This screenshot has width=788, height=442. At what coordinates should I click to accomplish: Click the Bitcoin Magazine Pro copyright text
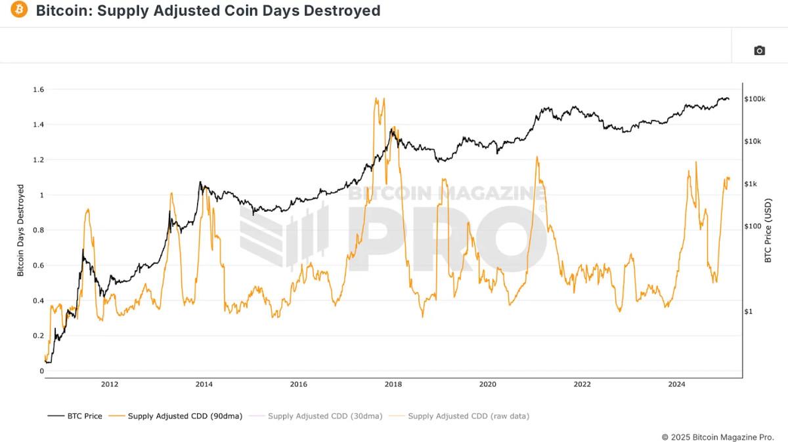pos(718,437)
